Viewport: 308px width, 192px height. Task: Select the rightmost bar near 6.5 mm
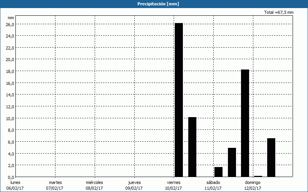point(271,157)
